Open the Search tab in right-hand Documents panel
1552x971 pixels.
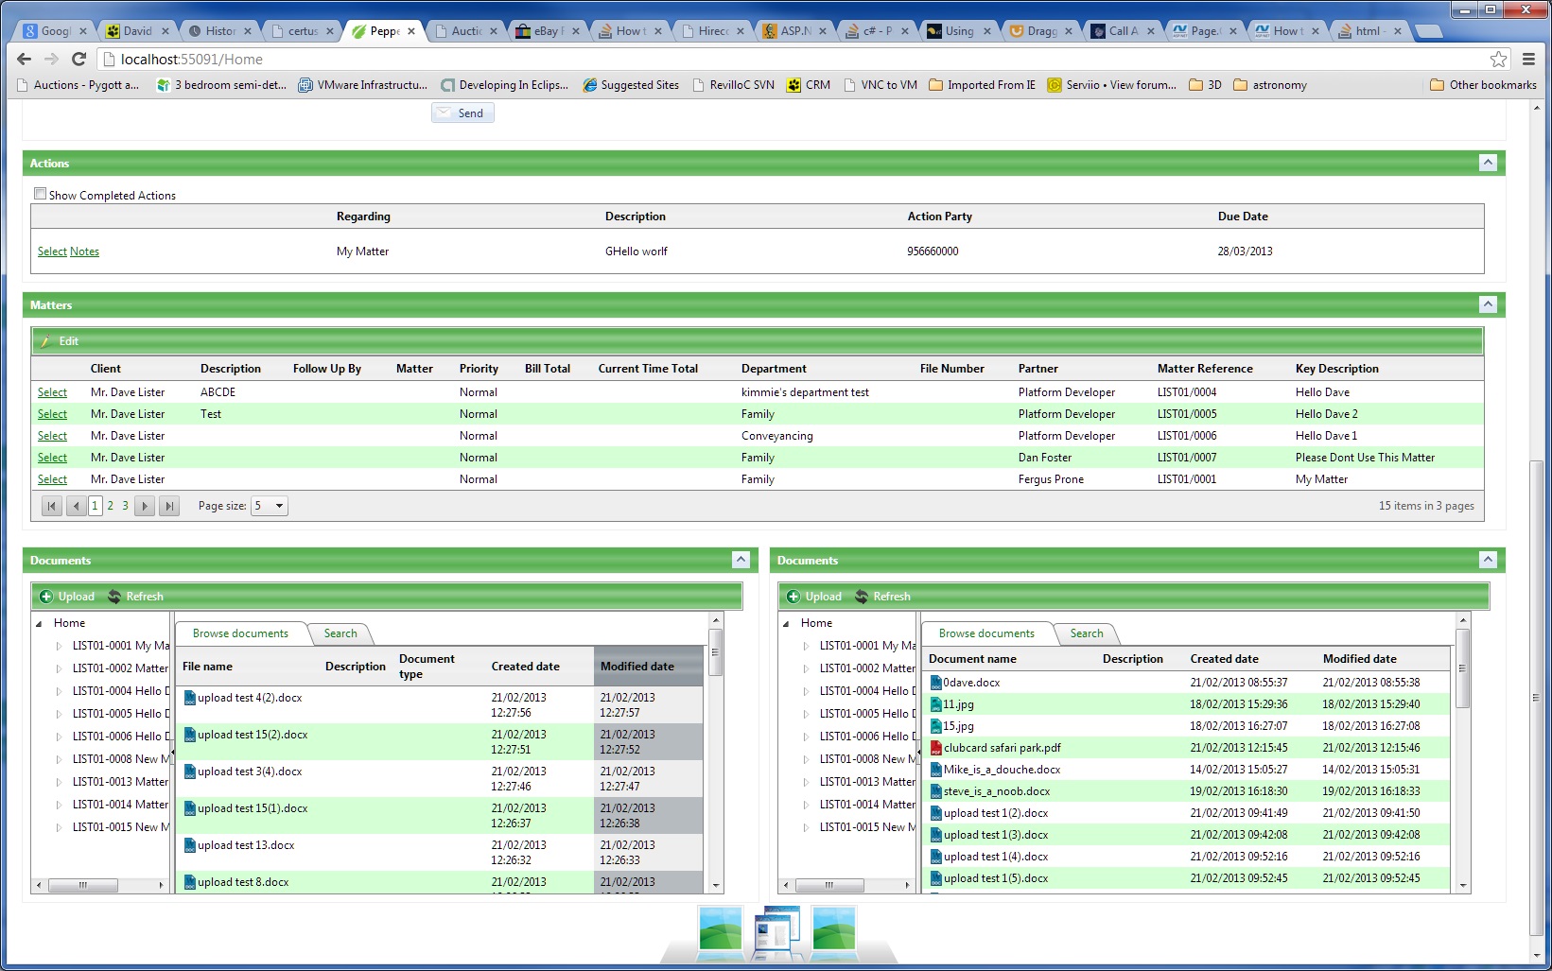[x=1087, y=633]
